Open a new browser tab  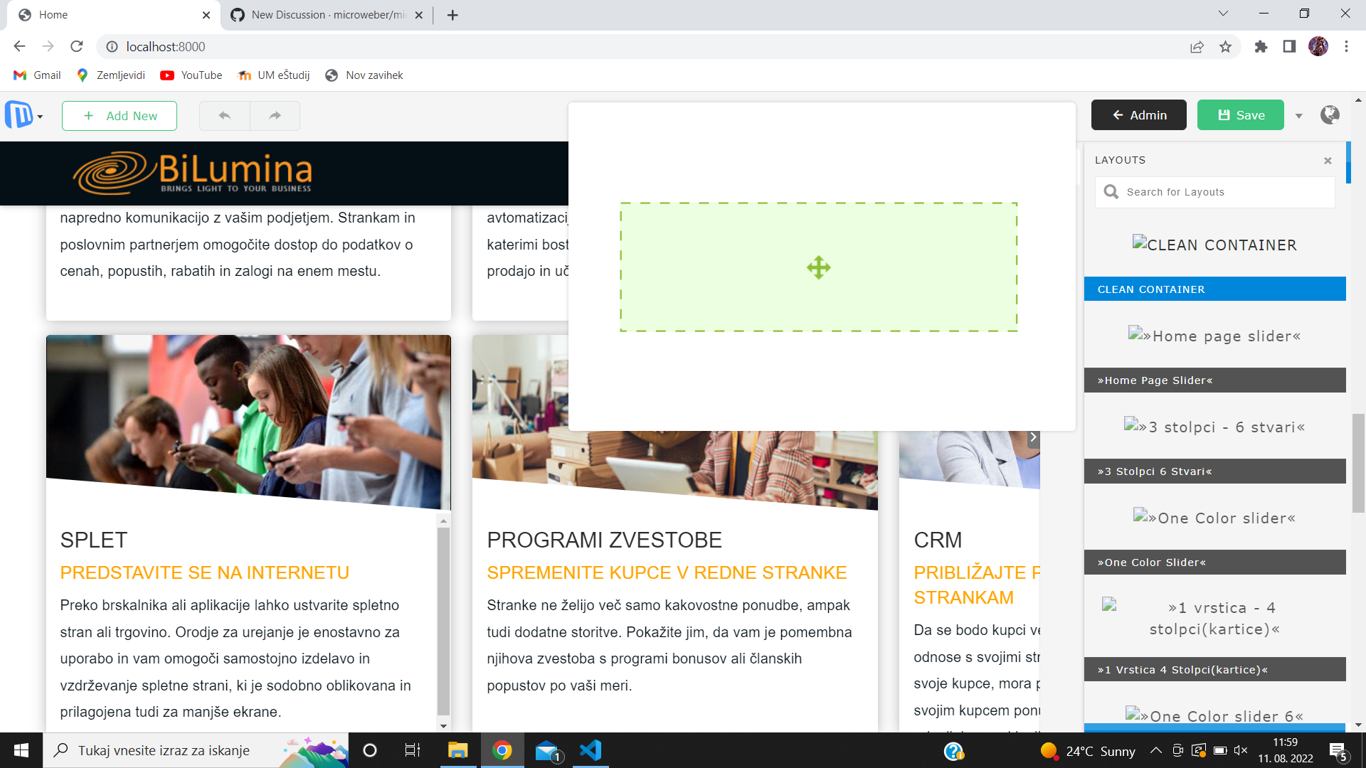click(452, 15)
